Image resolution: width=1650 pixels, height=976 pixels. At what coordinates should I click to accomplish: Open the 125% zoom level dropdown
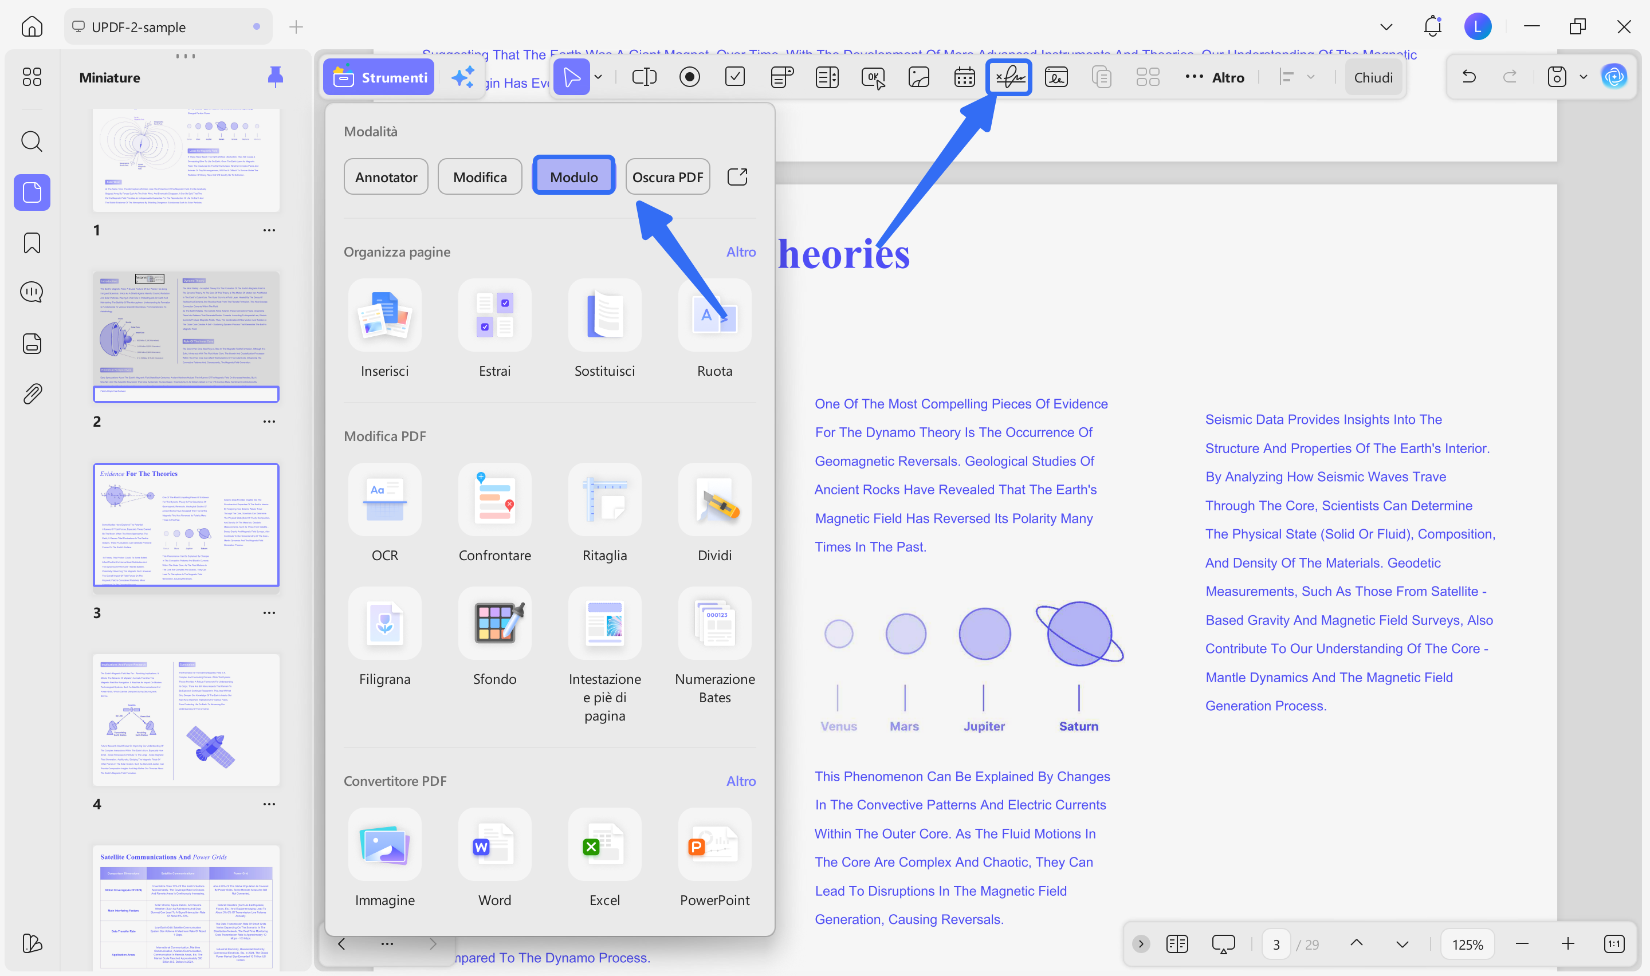1467,944
